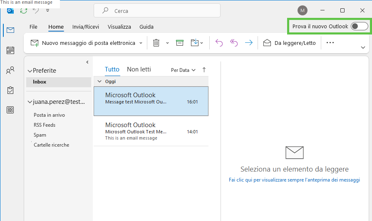Click the Archive icon in ribbon
This screenshot has height=221, width=372.
[x=180, y=43]
